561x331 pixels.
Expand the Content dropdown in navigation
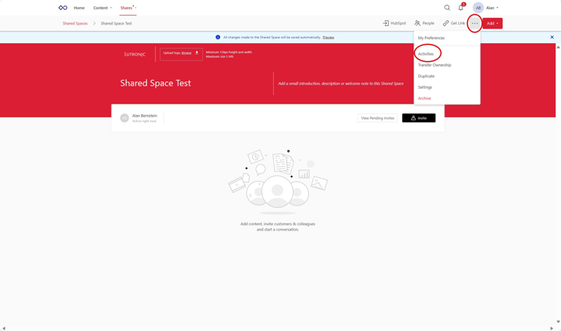pyautogui.click(x=103, y=8)
